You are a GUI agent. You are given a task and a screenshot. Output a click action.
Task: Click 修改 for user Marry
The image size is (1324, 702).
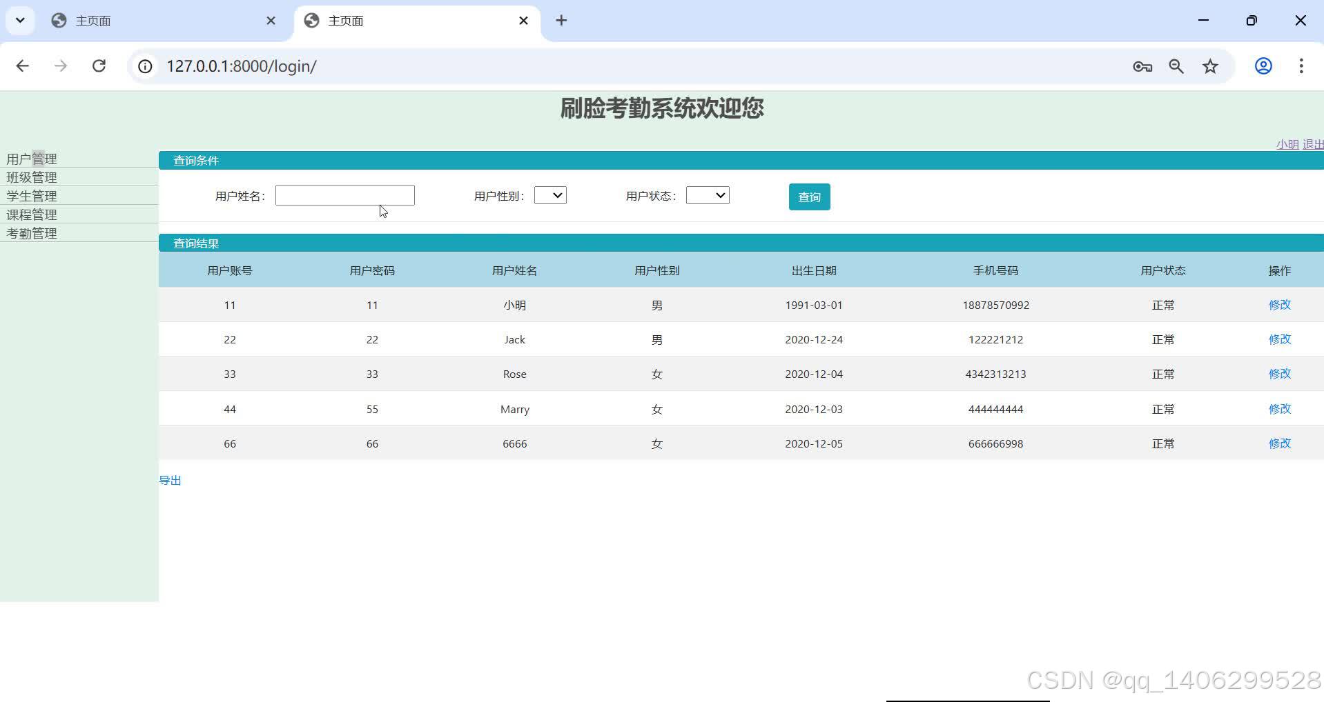click(x=1279, y=409)
